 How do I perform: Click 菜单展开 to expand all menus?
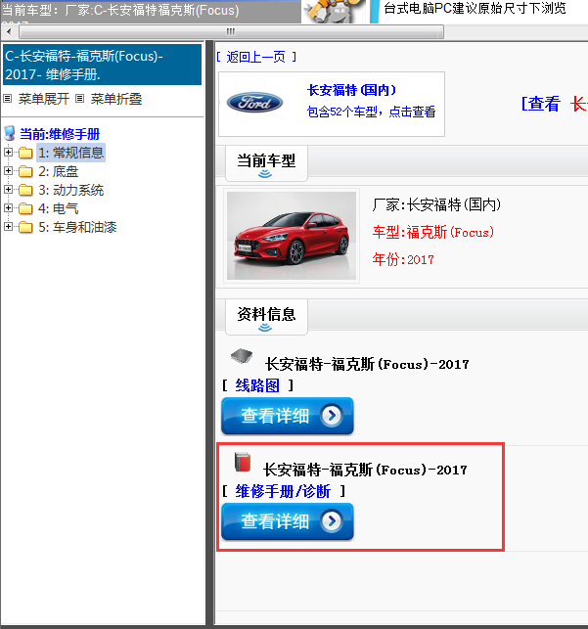point(44,99)
